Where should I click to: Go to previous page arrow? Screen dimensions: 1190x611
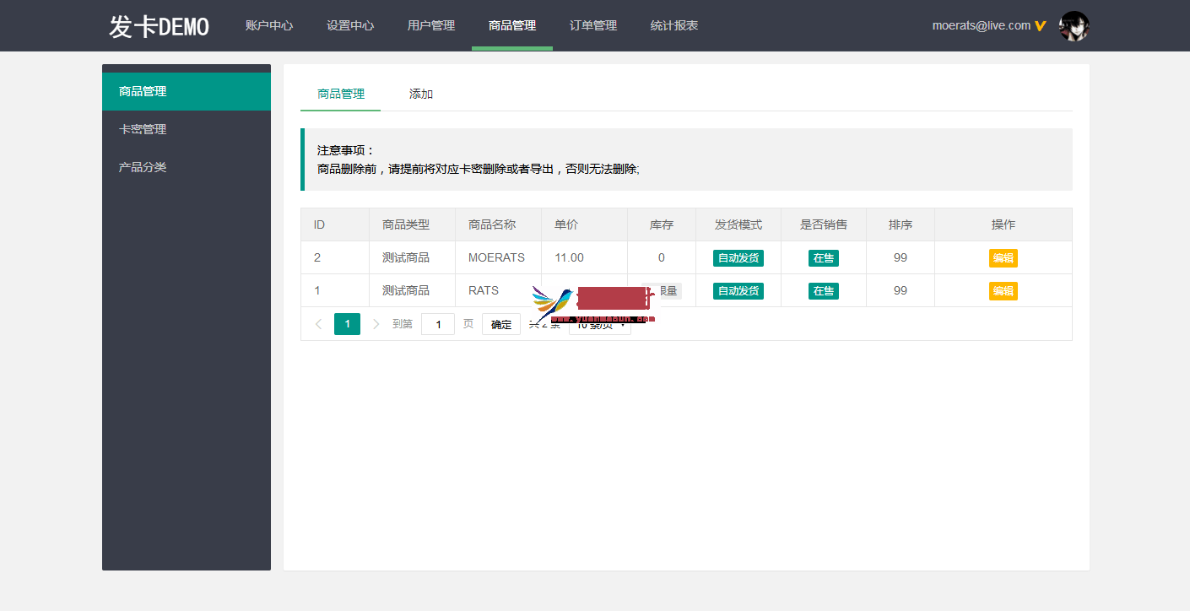(318, 324)
